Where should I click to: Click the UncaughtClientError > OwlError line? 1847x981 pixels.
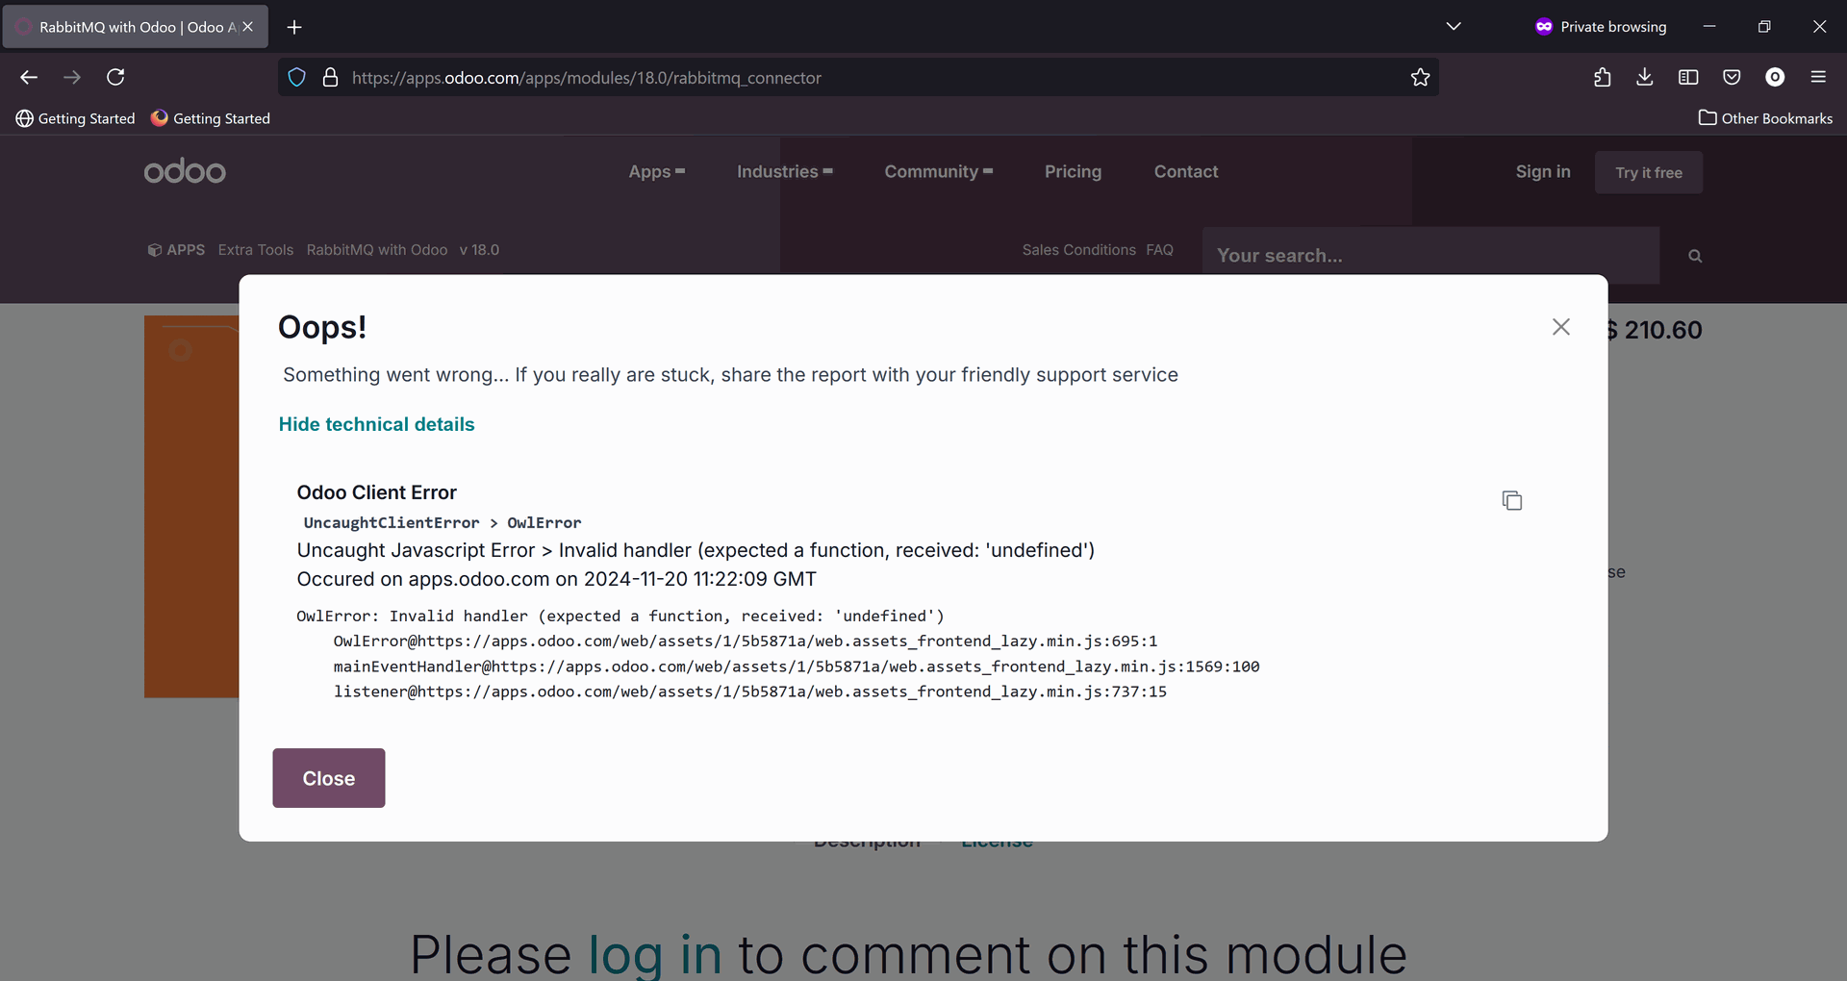pos(442,522)
